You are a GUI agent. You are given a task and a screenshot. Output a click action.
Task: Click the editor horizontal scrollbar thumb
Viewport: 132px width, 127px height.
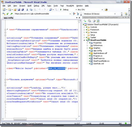(20, 119)
